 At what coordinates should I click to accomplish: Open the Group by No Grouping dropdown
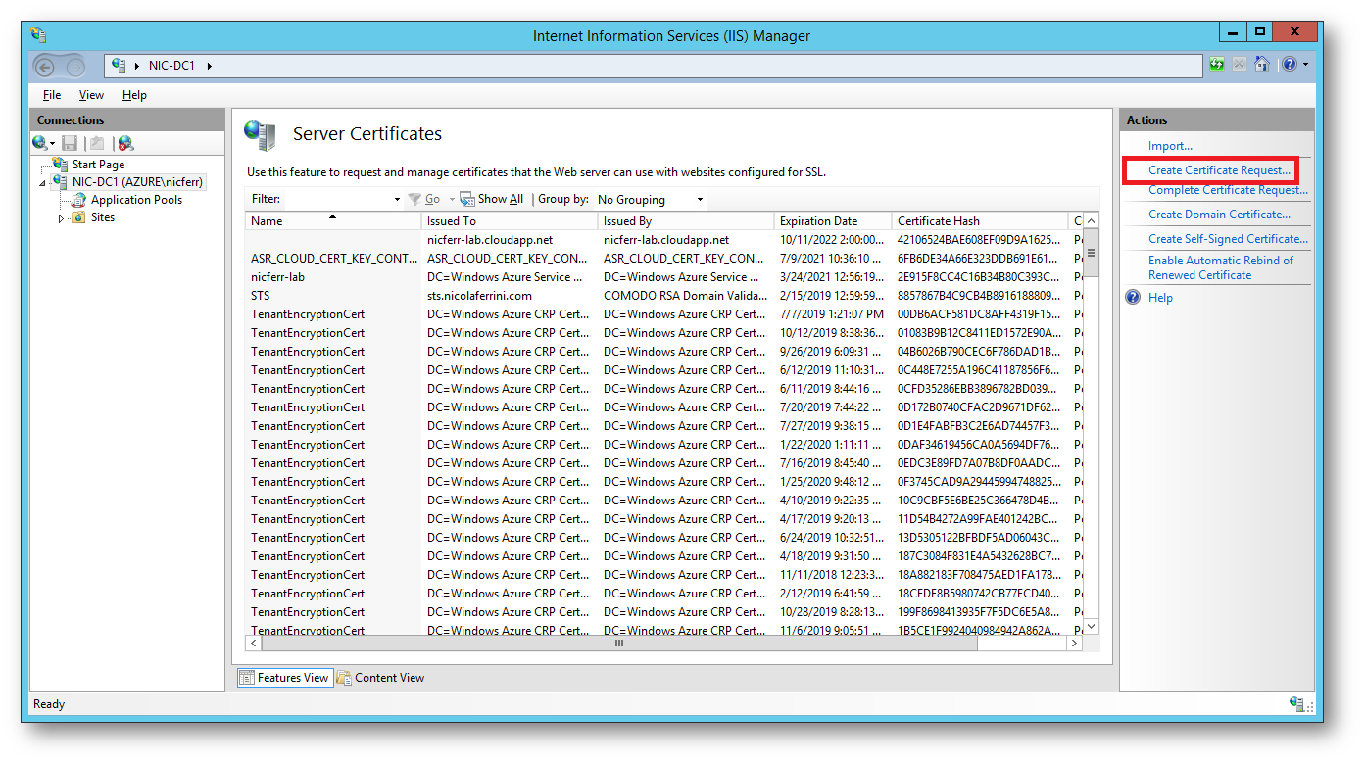(650, 199)
